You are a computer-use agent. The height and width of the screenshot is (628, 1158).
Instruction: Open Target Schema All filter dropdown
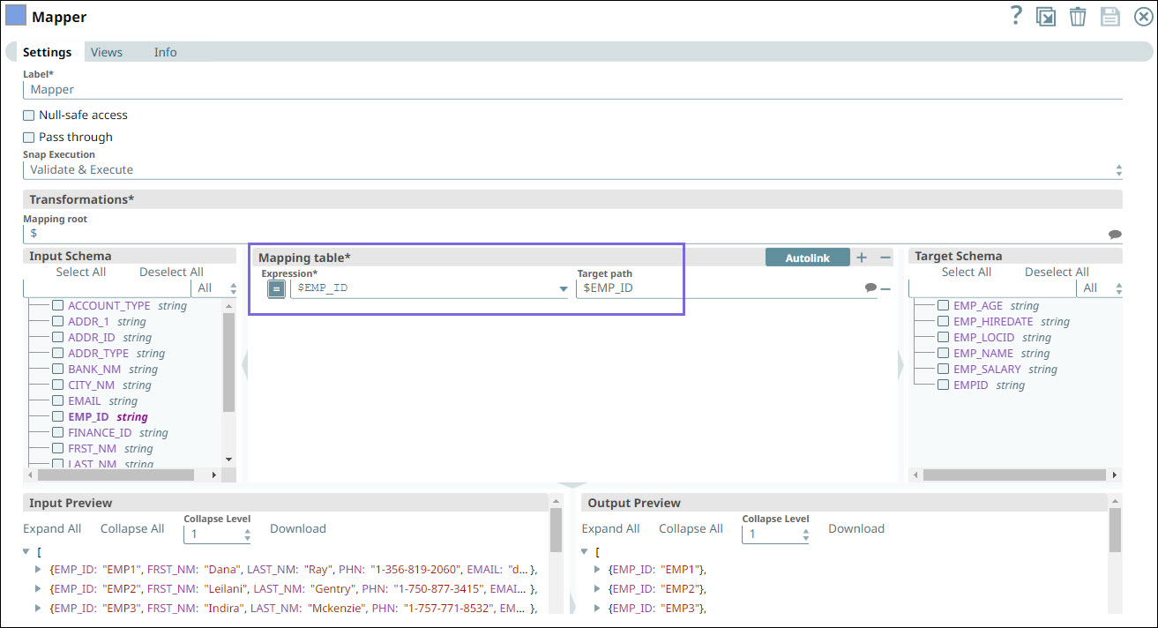pos(1100,288)
